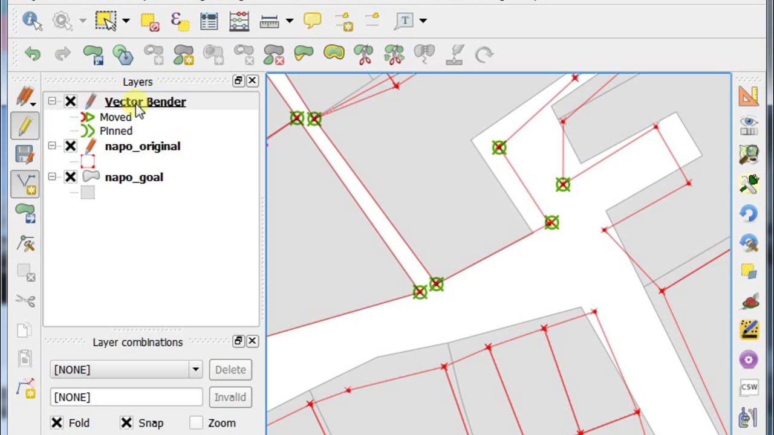Select the Identify Features tool

31,21
